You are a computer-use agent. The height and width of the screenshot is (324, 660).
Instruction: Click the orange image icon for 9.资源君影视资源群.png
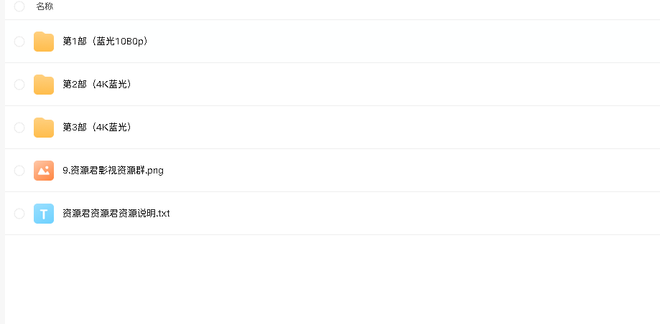[x=44, y=171]
